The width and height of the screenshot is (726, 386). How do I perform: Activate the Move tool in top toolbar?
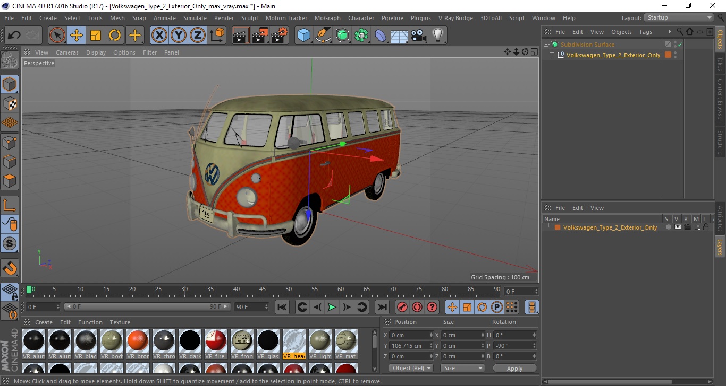pyautogui.click(x=77, y=36)
